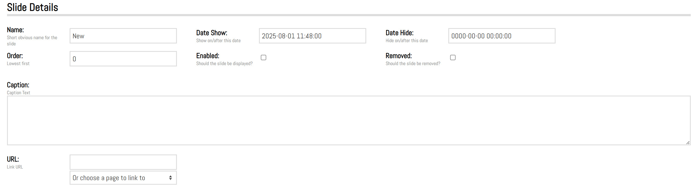This screenshot has width=694, height=192.
Task: Click the 'Enabled:' label text
Action: pyautogui.click(x=207, y=56)
